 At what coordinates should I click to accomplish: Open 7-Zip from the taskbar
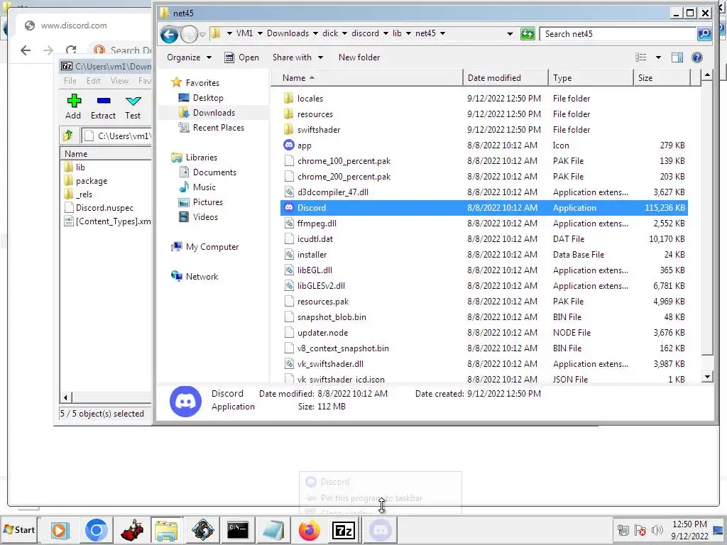[344, 530]
